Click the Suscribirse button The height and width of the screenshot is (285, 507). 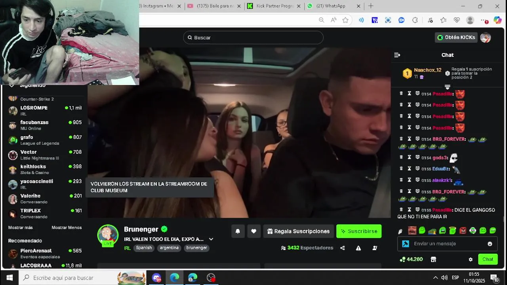tap(359, 231)
